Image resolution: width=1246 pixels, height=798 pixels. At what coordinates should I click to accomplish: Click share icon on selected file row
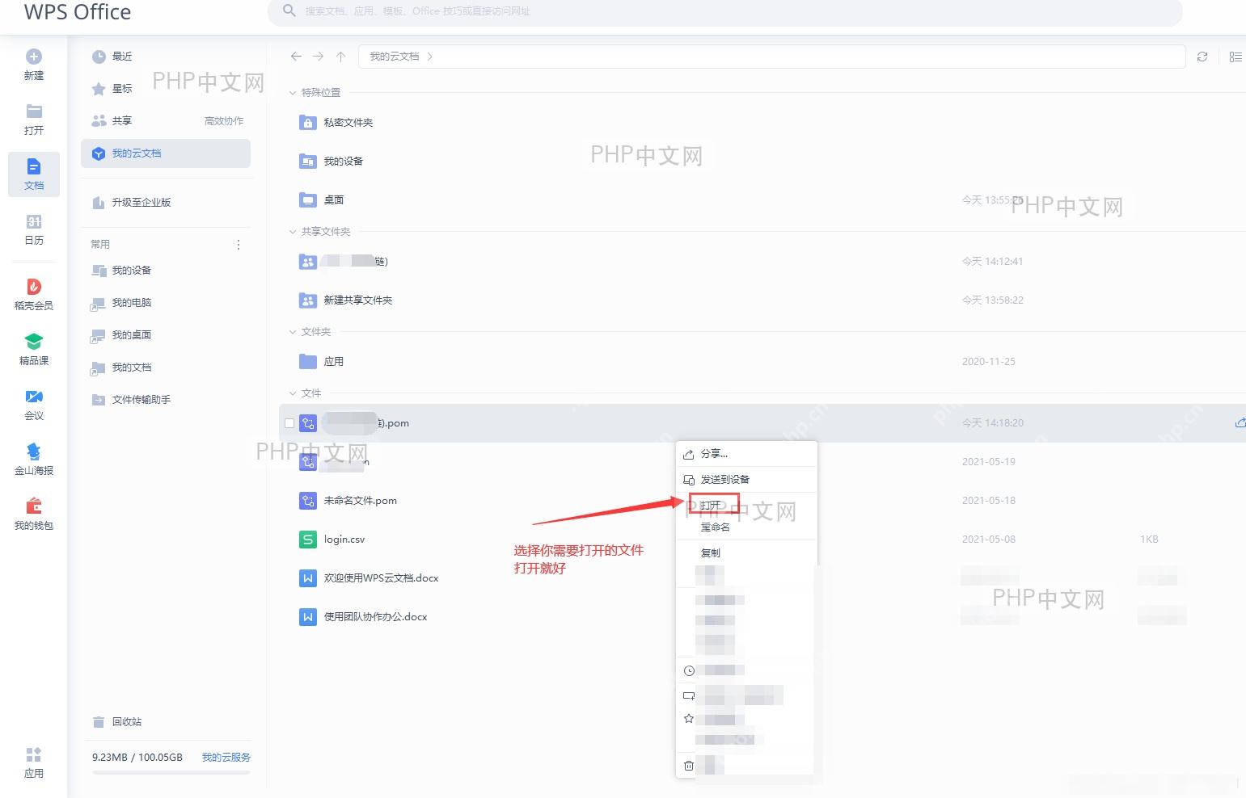tap(1240, 423)
